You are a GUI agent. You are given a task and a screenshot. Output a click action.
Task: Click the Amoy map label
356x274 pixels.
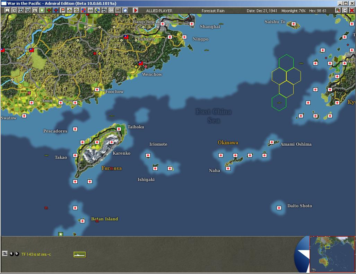coord(47,101)
